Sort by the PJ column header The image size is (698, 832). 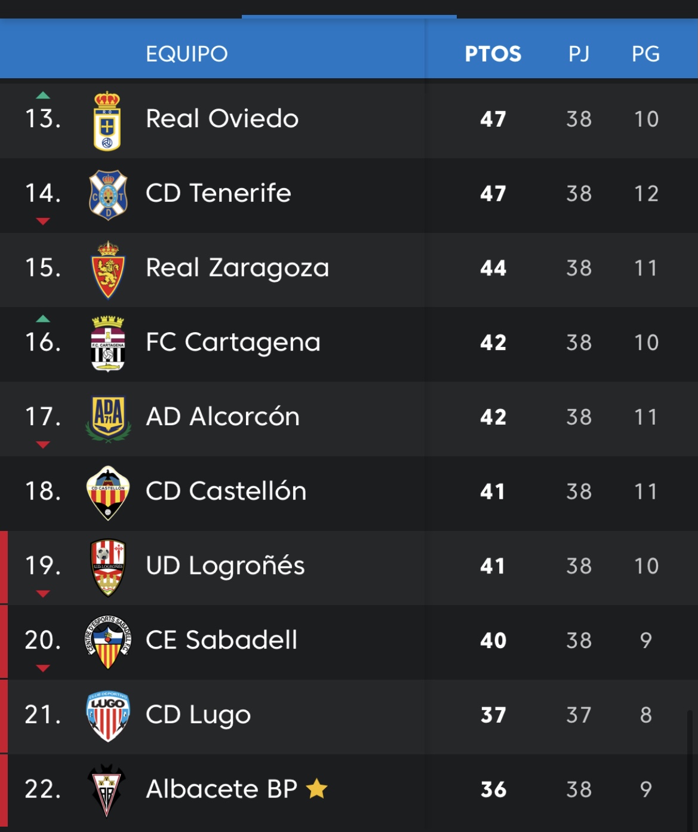click(579, 54)
